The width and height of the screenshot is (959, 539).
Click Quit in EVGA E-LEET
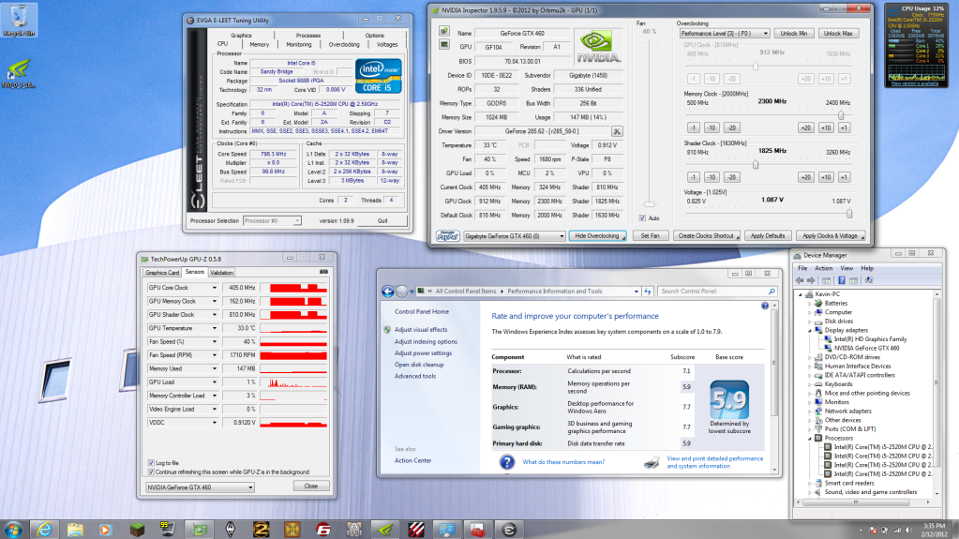tap(382, 221)
